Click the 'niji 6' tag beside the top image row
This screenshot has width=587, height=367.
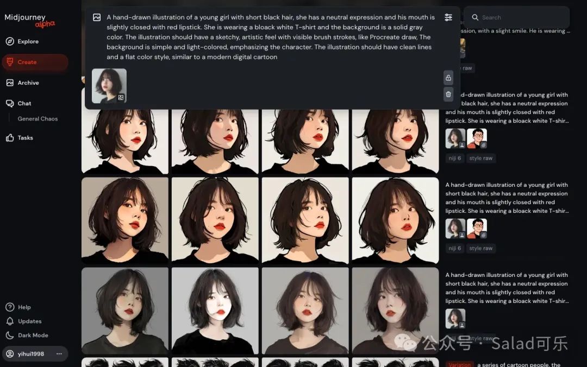(x=455, y=158)
